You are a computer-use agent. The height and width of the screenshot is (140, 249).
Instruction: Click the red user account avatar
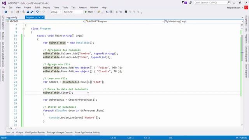246,7
